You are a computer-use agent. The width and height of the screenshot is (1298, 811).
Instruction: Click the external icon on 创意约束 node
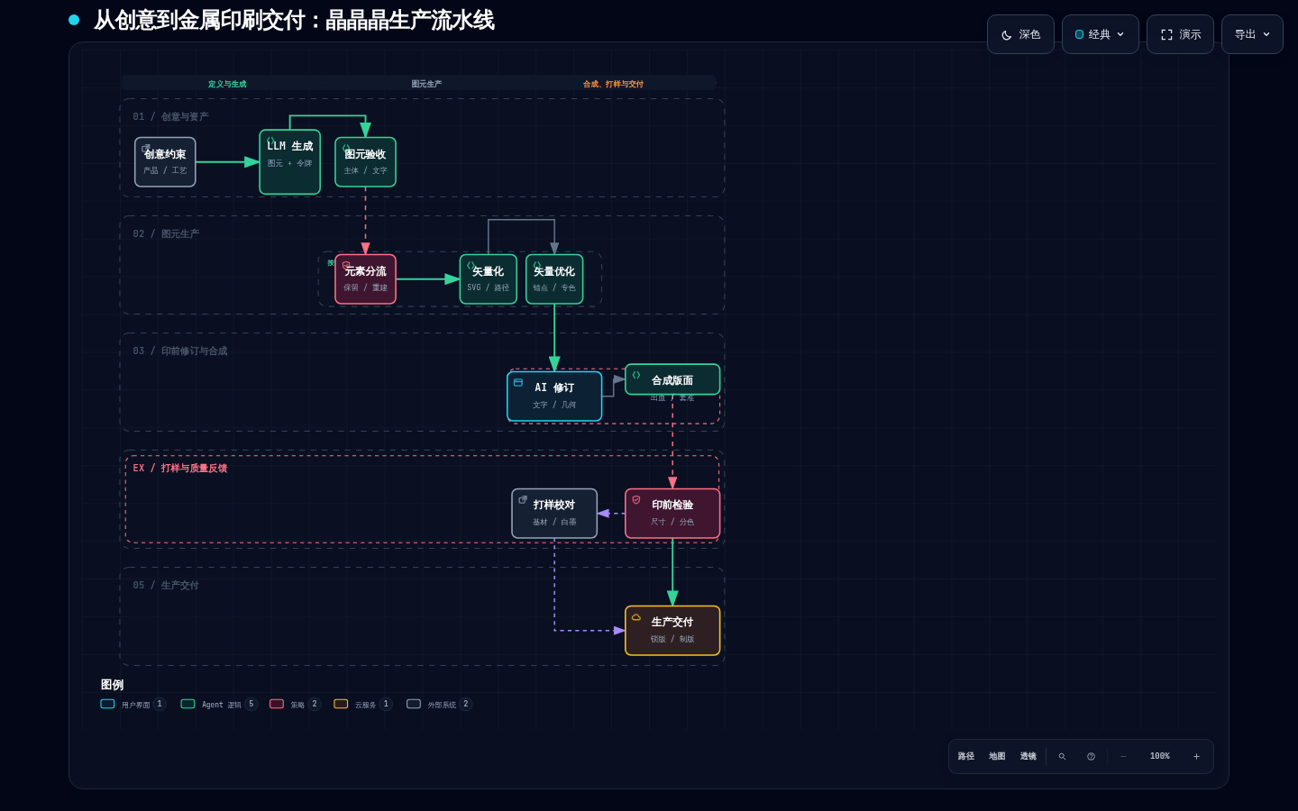pos(146,148)
